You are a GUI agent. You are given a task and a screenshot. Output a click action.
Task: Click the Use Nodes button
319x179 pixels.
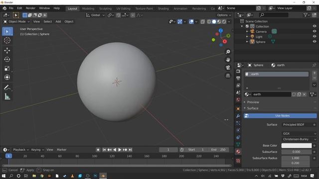[x=280, y=116]
